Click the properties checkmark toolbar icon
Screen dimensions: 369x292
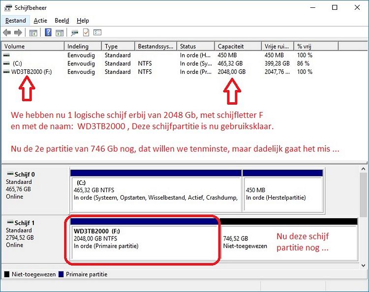tap(86, 32)
